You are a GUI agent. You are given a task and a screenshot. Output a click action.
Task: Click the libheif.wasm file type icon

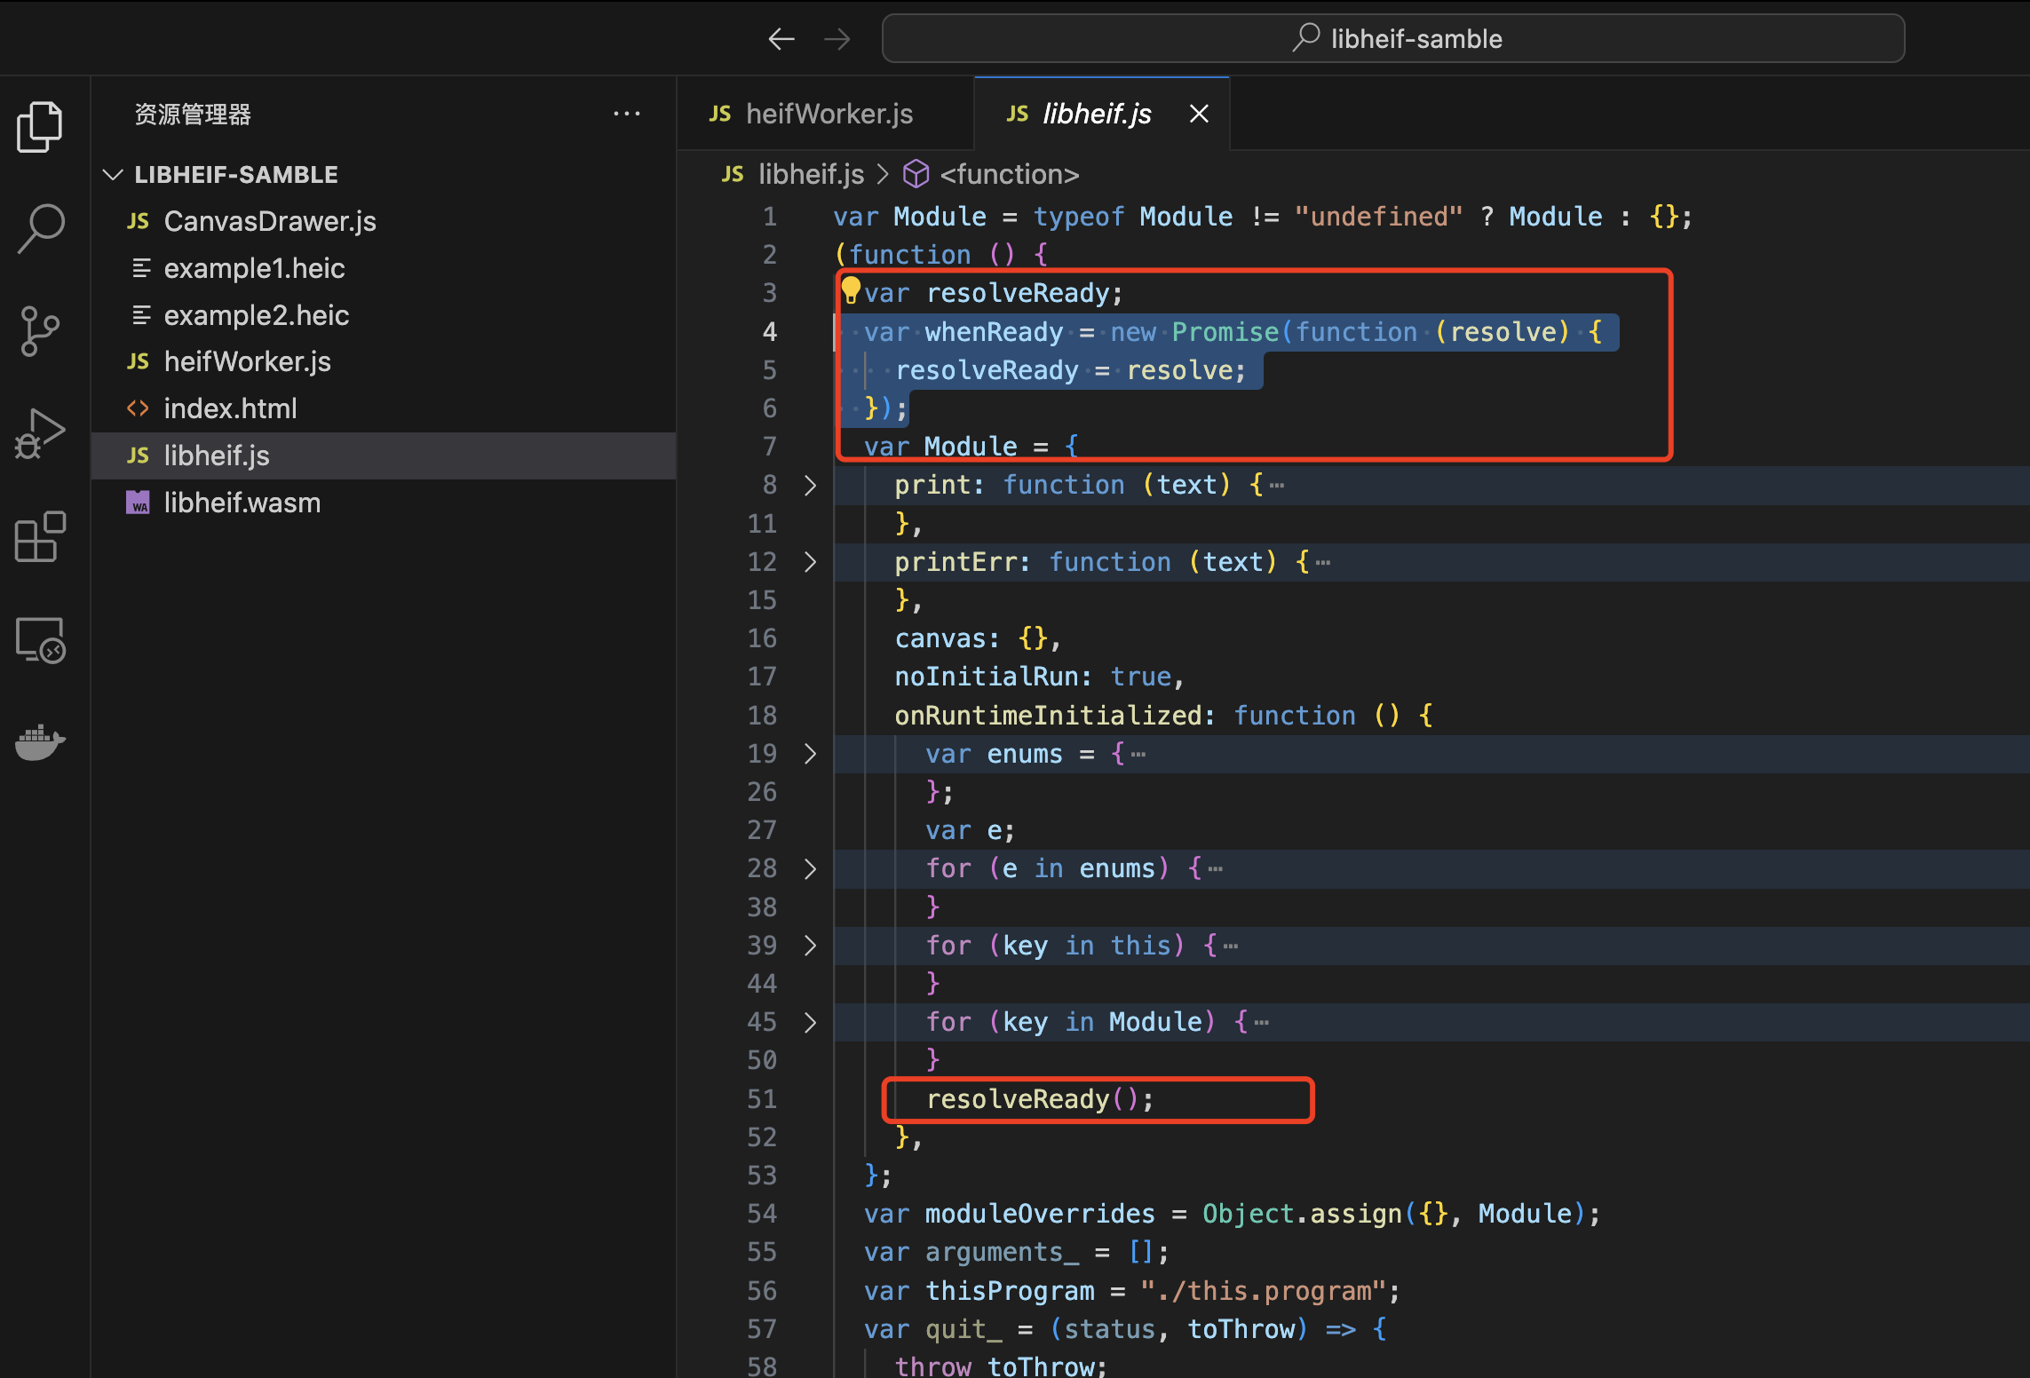click(x=138, y=503)
